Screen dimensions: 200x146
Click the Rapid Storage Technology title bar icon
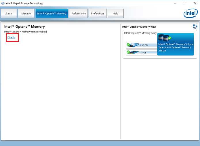3,3
